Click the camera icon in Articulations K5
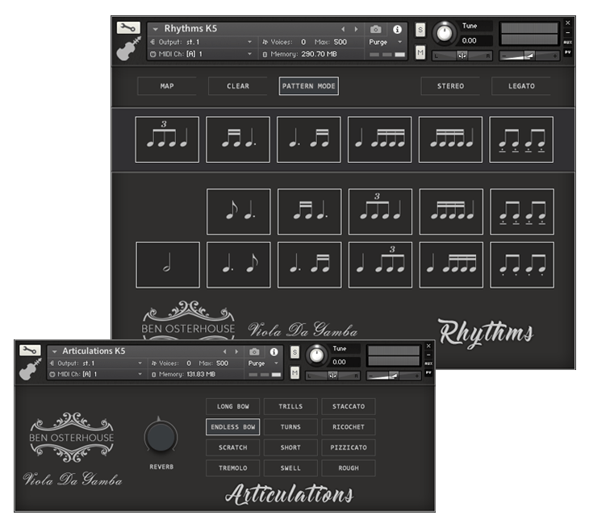Screen dimensions: 589x528 click(254, 351)
